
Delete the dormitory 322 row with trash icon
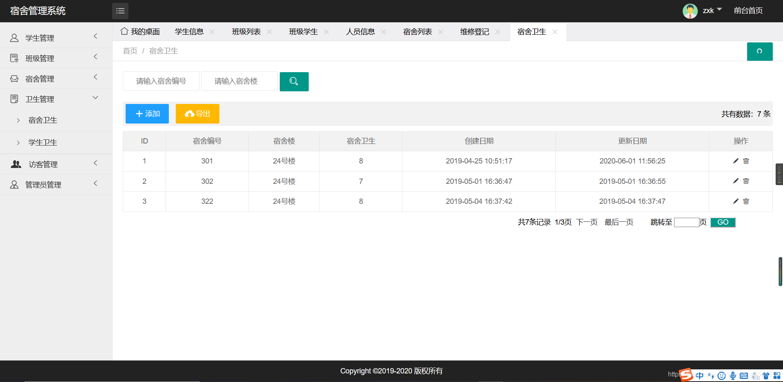click(x=746, y=201)
